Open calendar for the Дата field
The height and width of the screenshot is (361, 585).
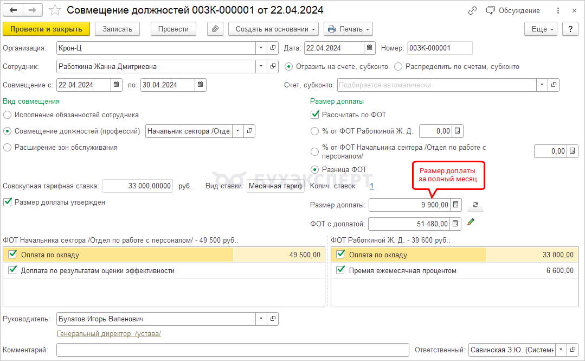pyautogui.click(x=369, y=48)
